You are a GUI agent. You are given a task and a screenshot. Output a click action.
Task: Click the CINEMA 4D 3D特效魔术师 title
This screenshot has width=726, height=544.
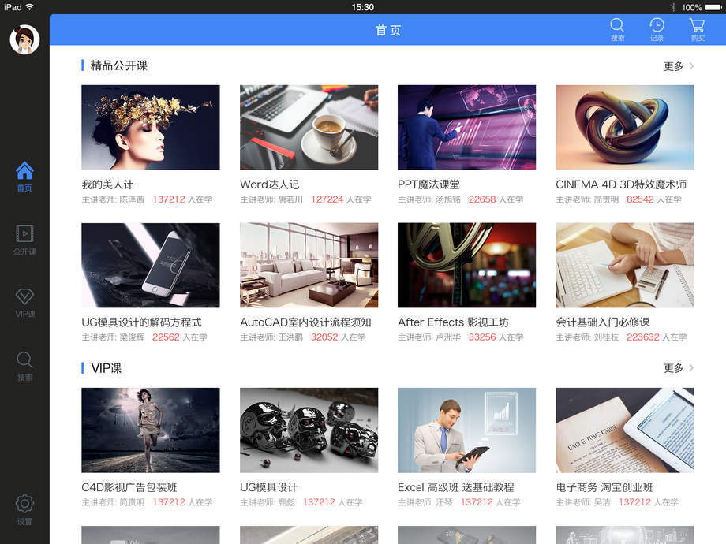coord(621,184)
